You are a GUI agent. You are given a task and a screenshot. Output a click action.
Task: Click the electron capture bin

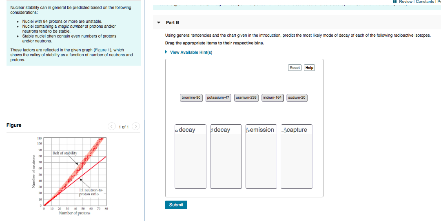click(297, 156)
